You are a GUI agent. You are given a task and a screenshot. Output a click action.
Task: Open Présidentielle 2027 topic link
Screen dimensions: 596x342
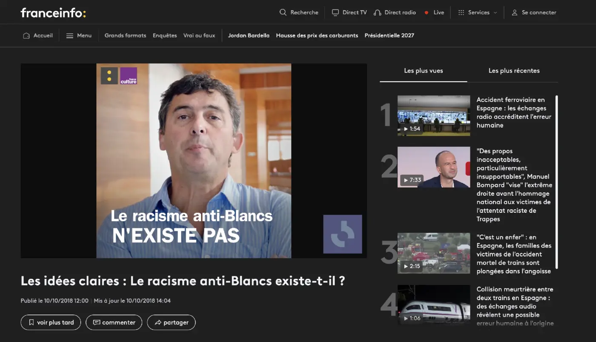pyautogui.click(x=389, y=35)
